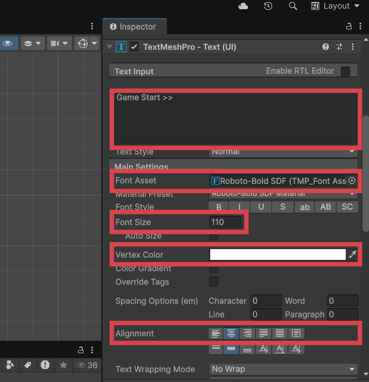This screenshot has width=369, height=382.
Task: Open the cloud services icon
Action: [243, 6]
